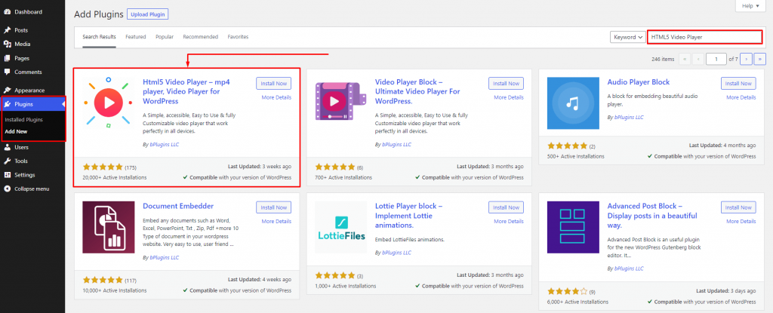Click the current page number field
Image resolution: width=773 pixels, height=313 pixels.
716,59
